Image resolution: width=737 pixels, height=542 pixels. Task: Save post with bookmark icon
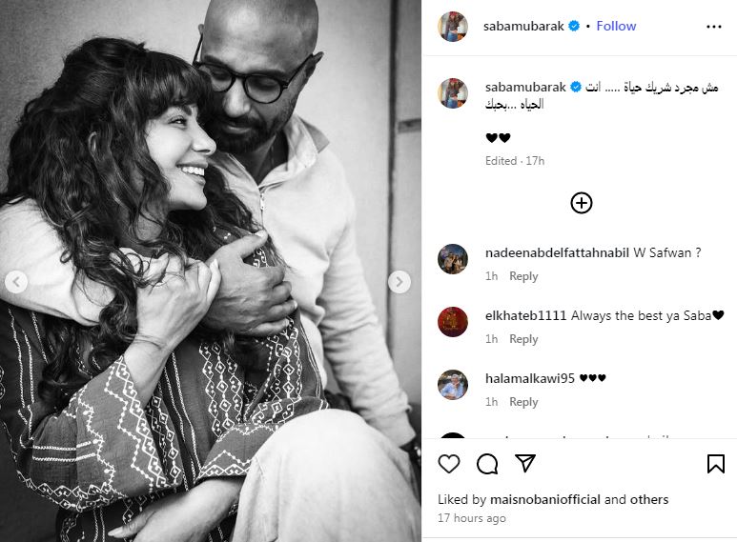[715, 464]
